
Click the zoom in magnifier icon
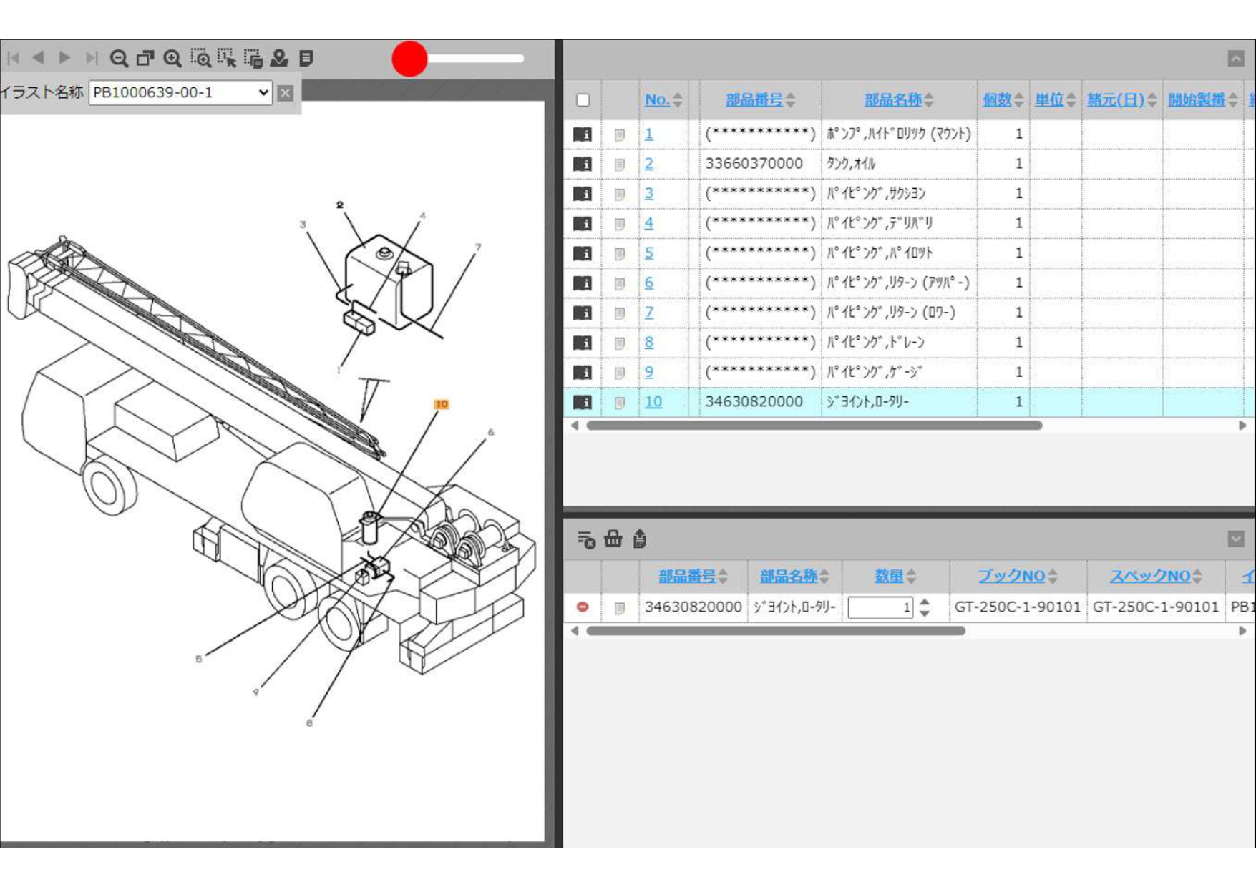point(172,59)
